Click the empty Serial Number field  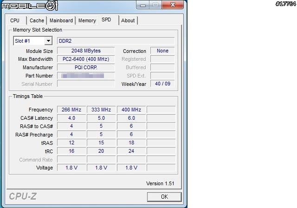(x=86, y=84)
